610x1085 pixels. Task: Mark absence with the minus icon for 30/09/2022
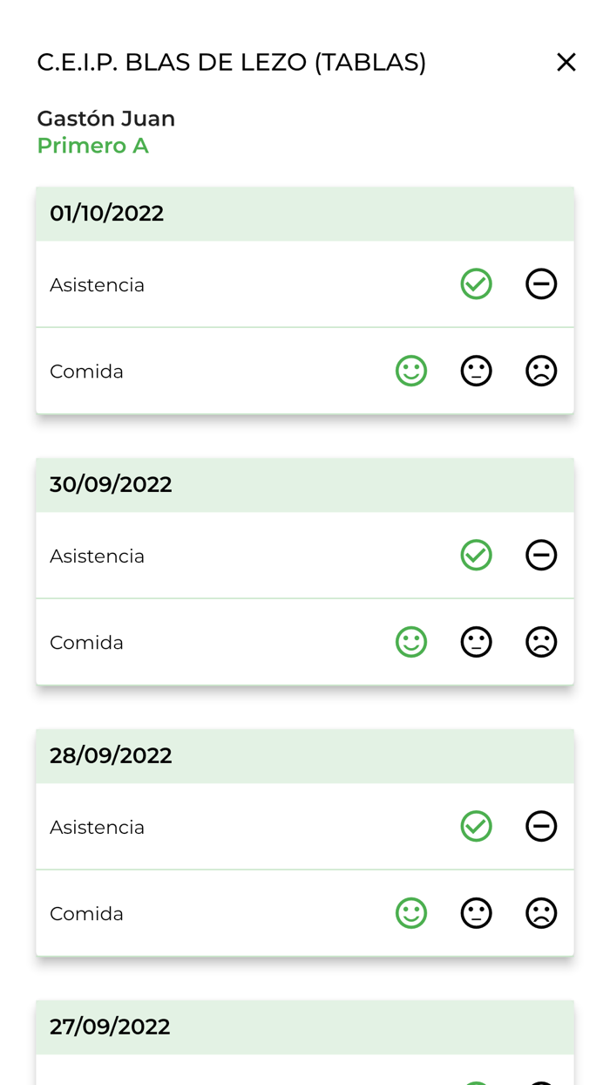coord(540,555)
